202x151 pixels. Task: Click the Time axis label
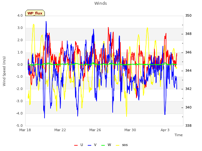tap(179, 135)
